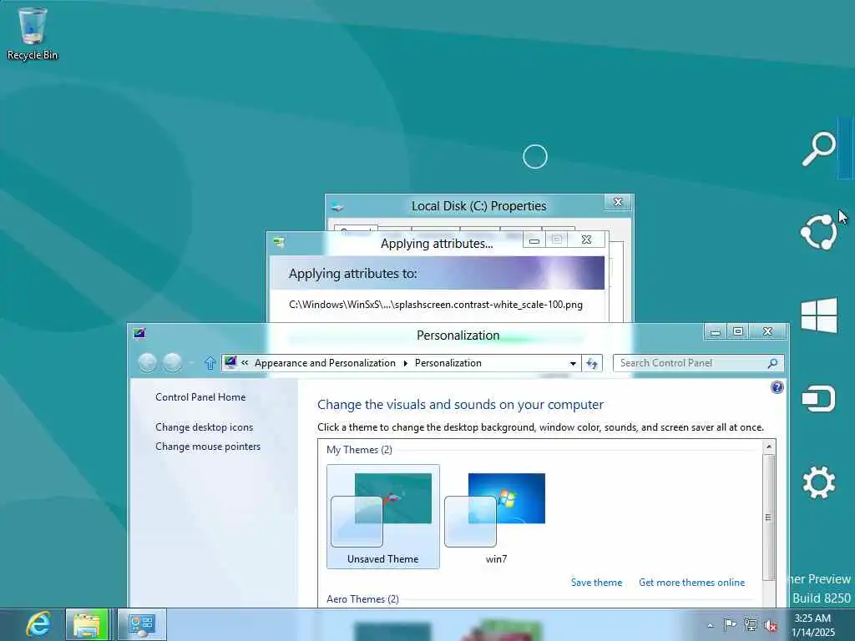Click the Save theme link
Viewport: 855px width, 641px height.
596,582
